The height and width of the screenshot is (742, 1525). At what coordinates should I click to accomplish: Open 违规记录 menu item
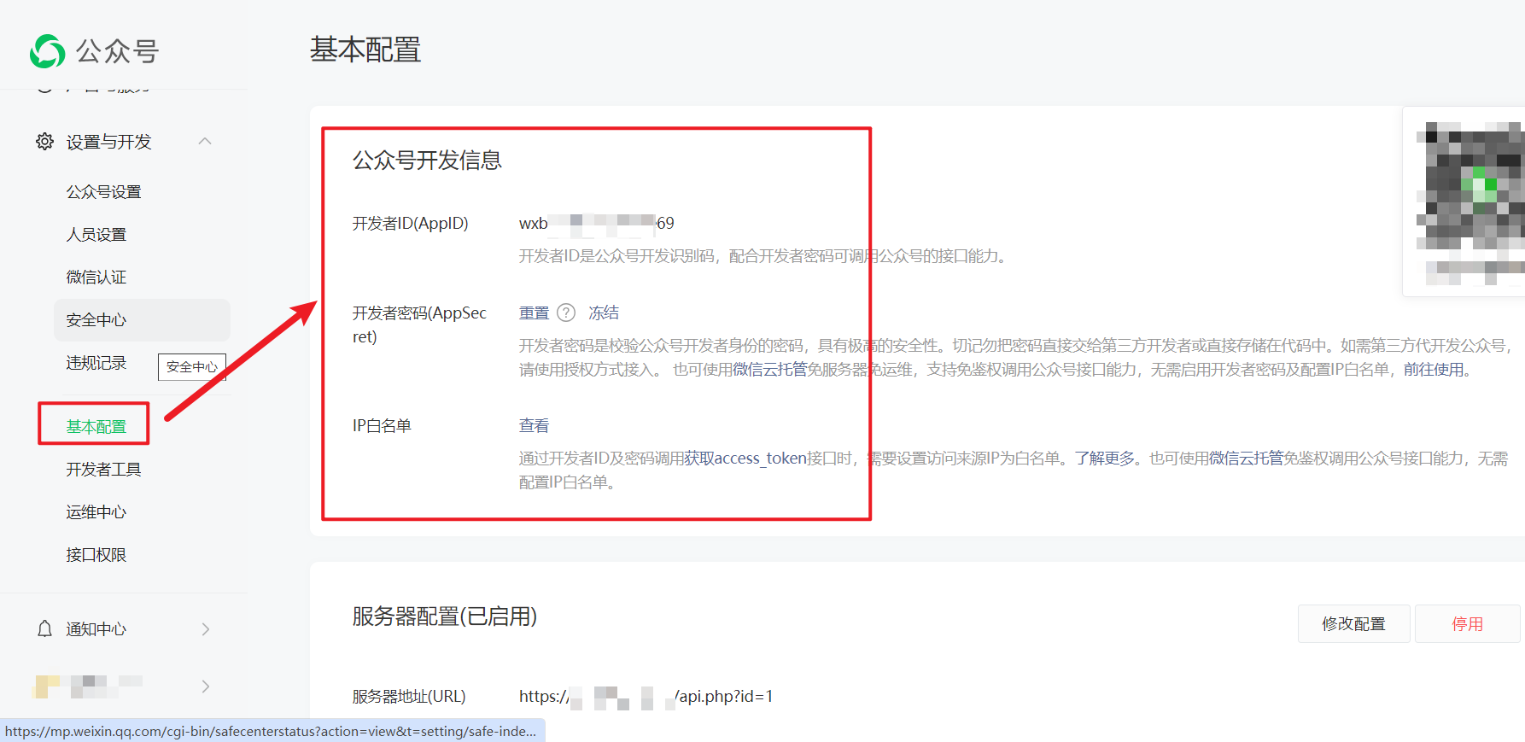point(96,363)
